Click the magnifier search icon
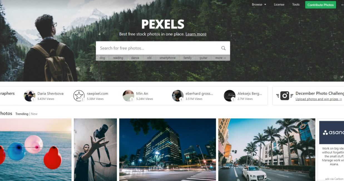 point(223,48)
